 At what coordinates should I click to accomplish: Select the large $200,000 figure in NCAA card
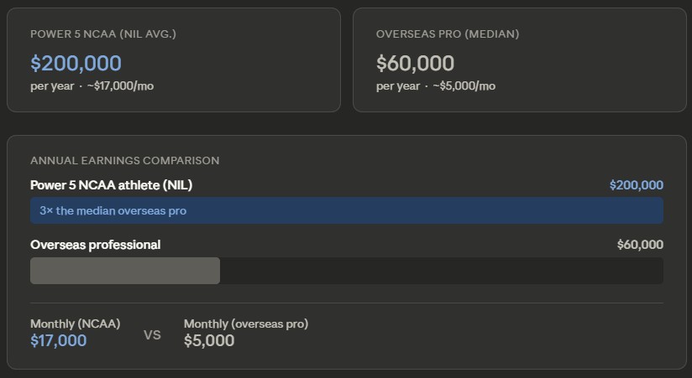pos(76,63)
